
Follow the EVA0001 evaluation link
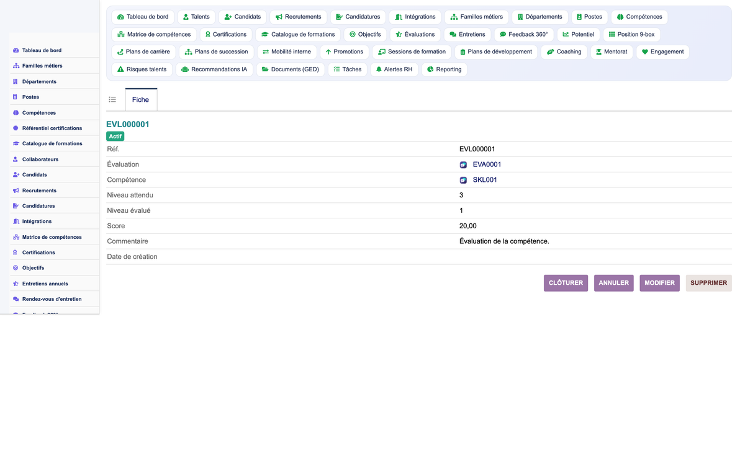click(x=487, y=164)
